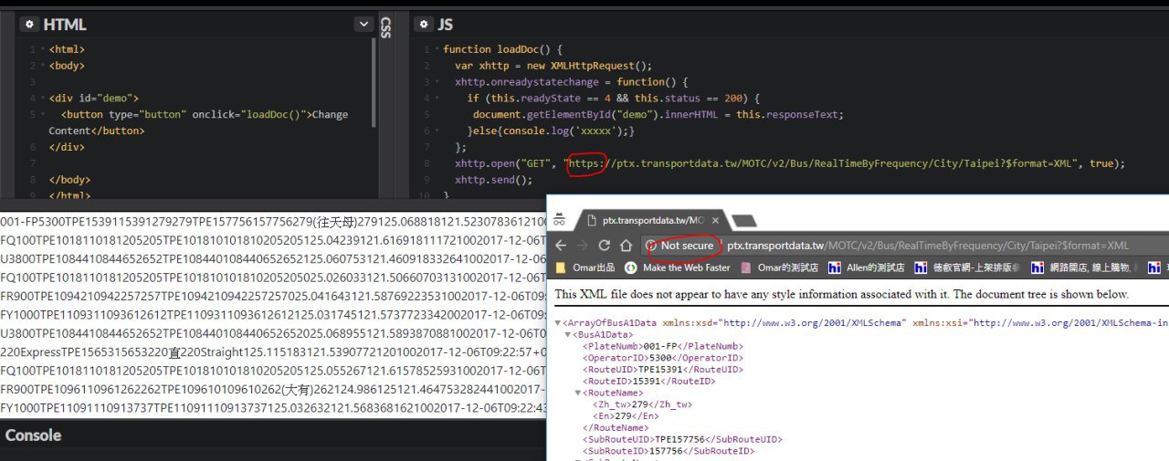Reload the XML page in browser
Image resolution: width=1169 pixels, height=461 pixels.
pos(604,246)
